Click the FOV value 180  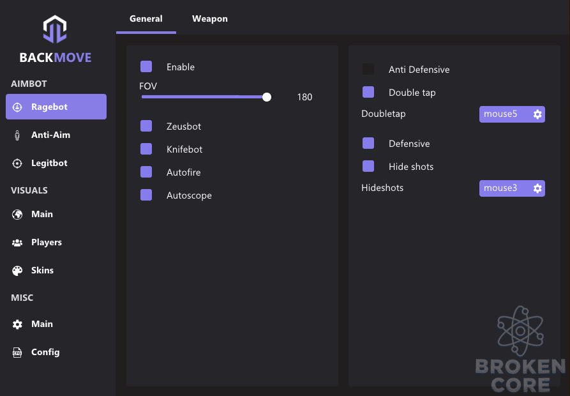[304, 97]
